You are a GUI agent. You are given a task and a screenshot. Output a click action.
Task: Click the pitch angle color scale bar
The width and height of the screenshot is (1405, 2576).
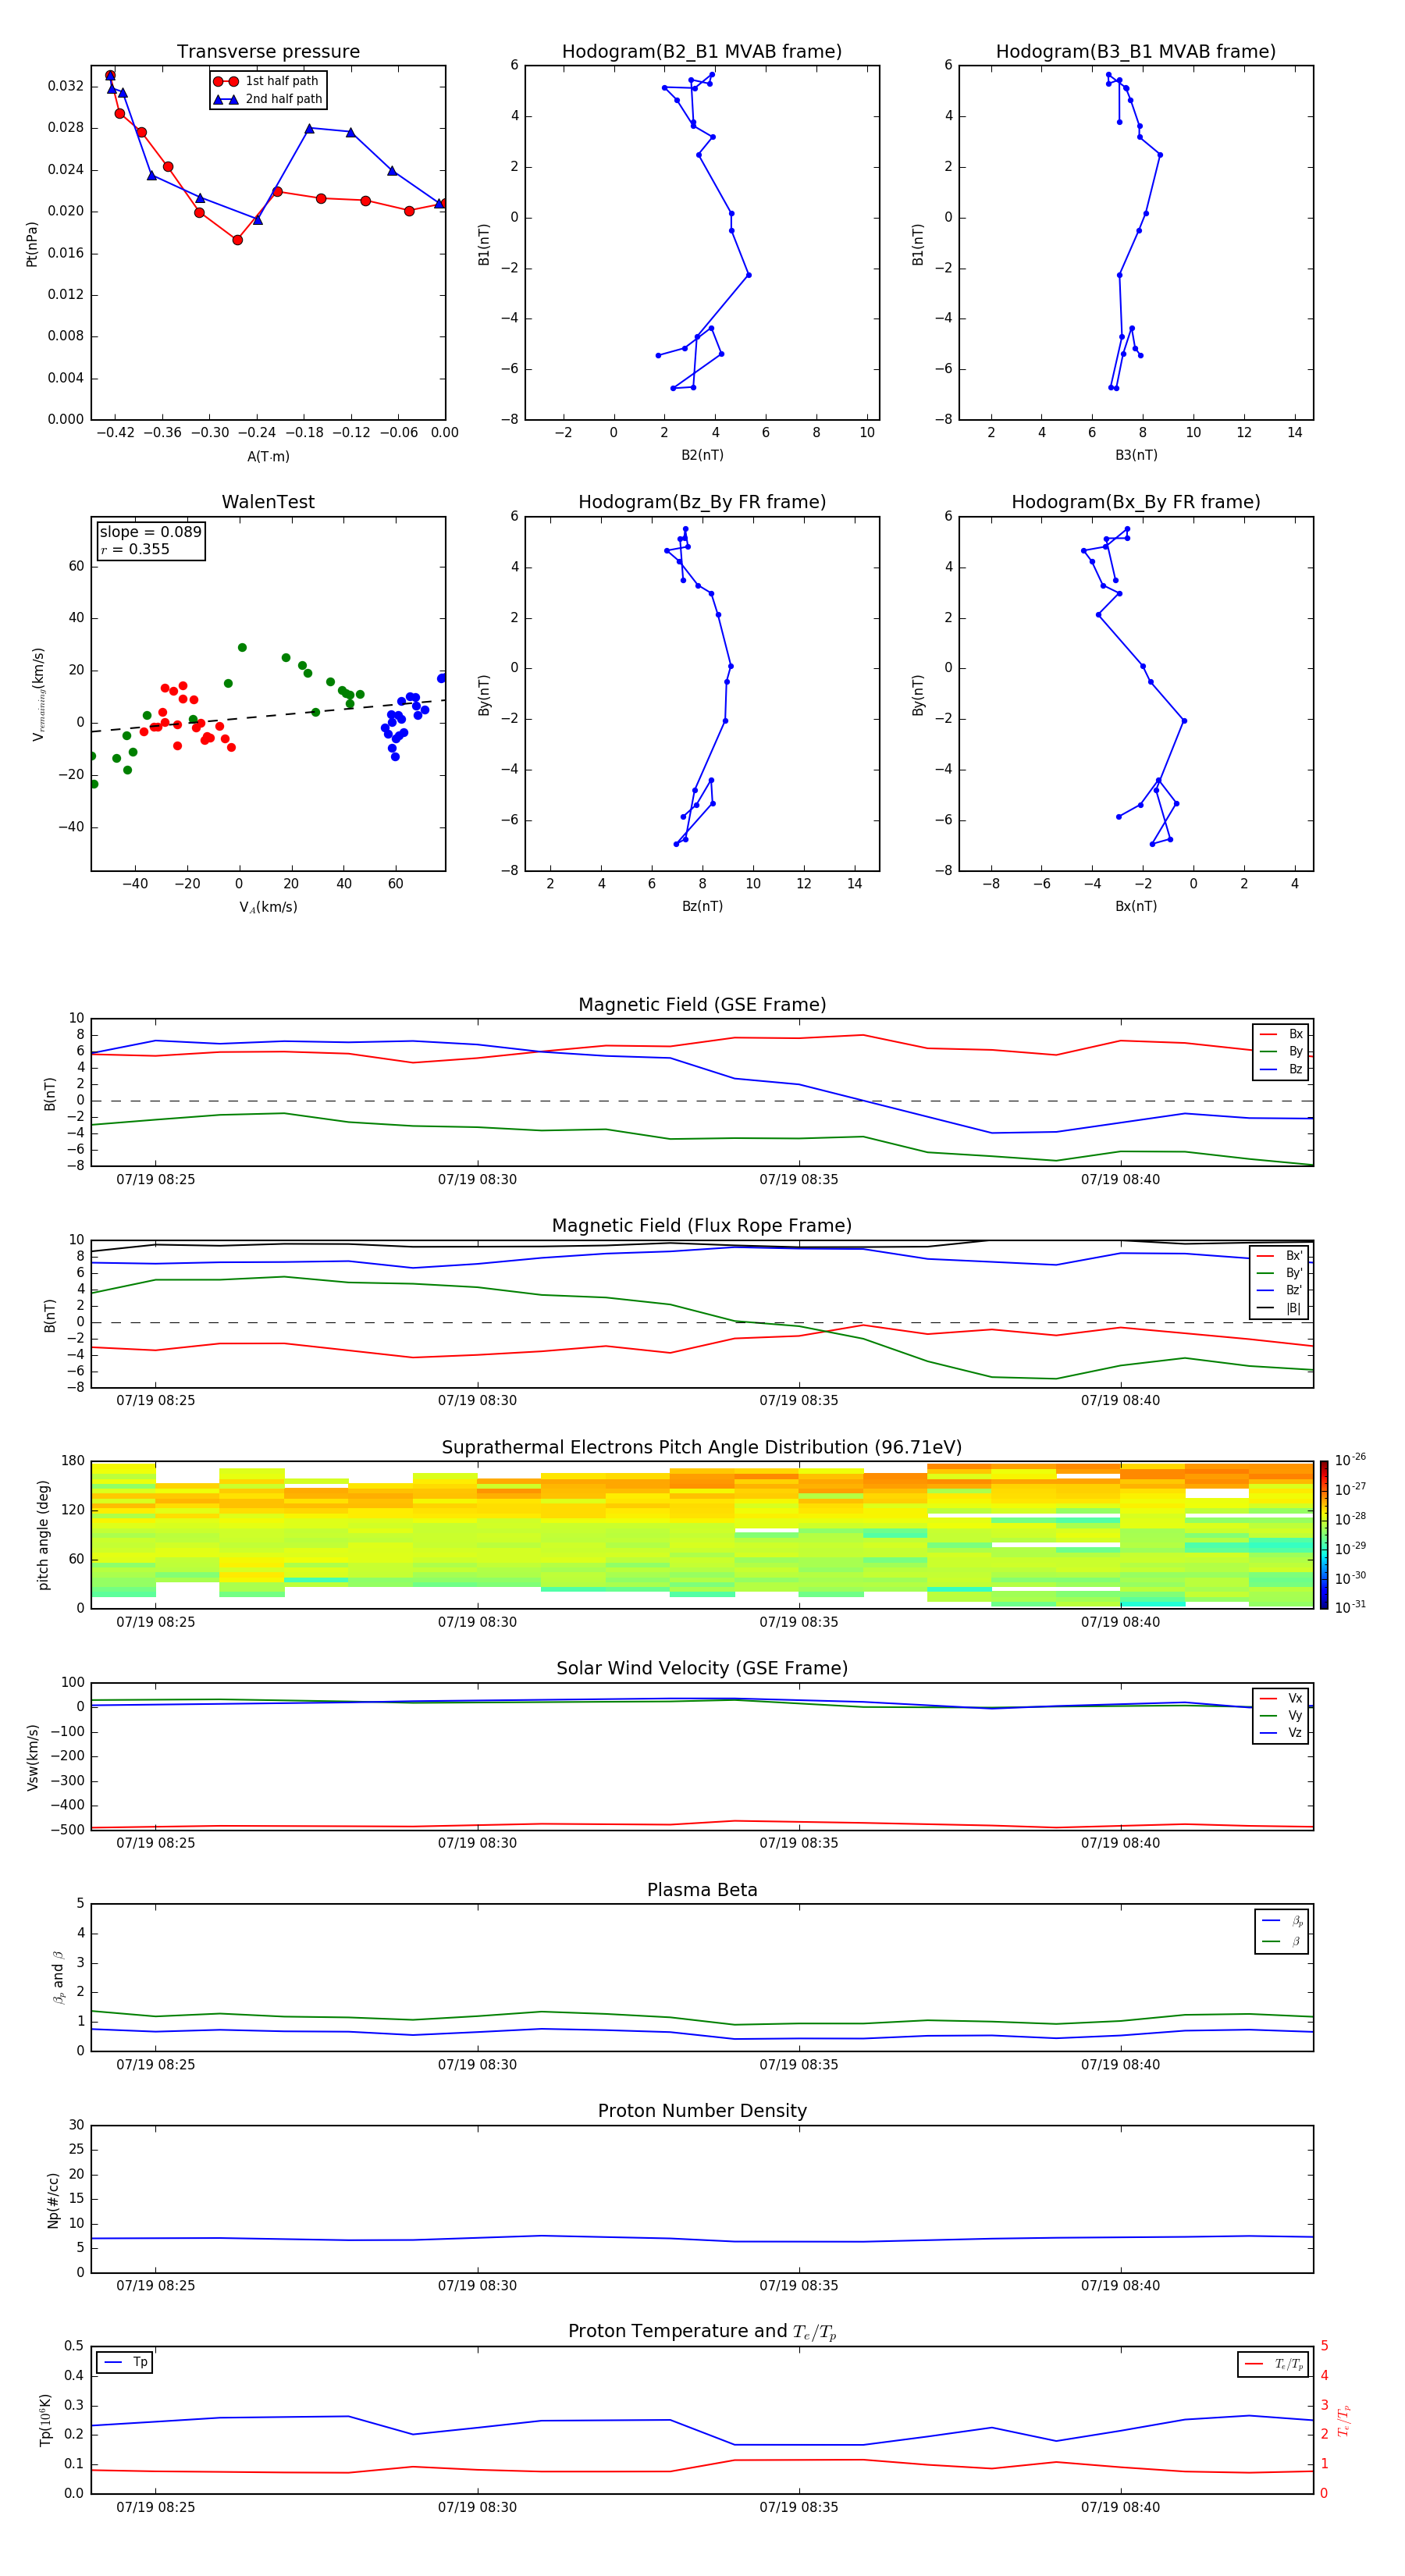(x=1324, y=1535)
